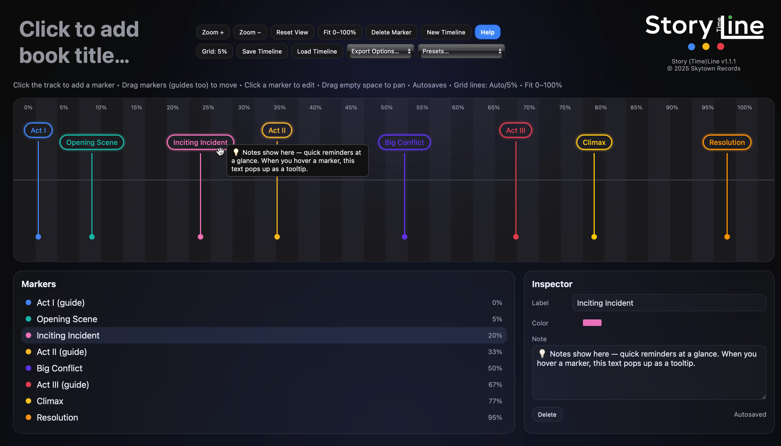781x446 pixels.
Task: Select the Resolution marker on the timeline
Action: pos(727,142)
